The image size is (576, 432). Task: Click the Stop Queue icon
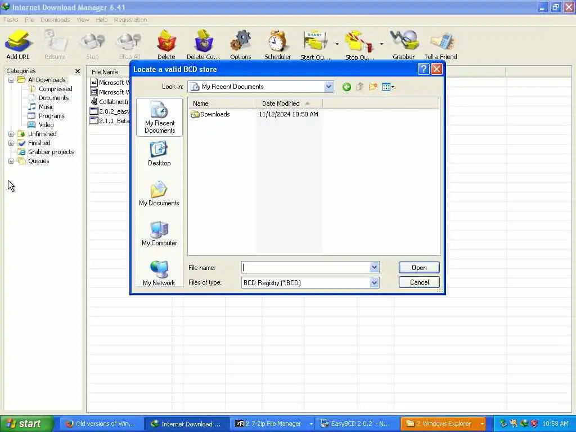click(x=359, y=45)
